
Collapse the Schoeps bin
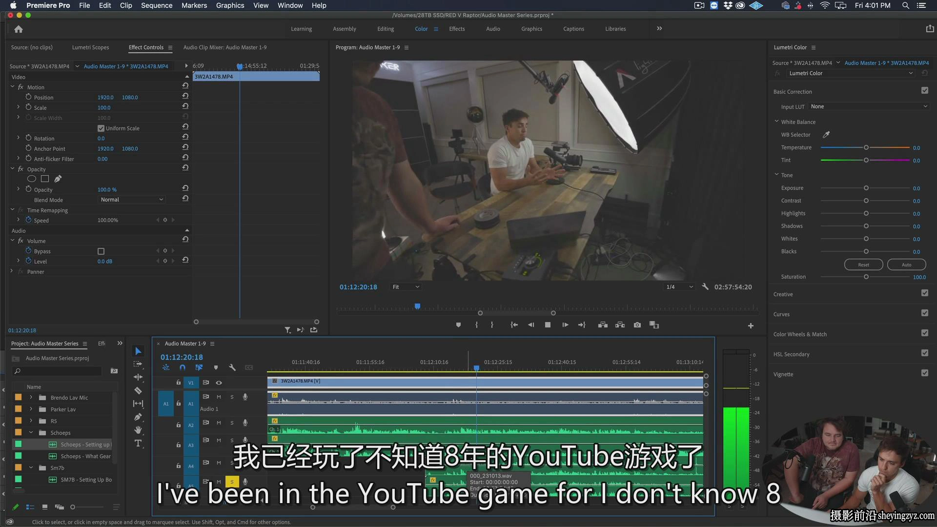(31, 433)
